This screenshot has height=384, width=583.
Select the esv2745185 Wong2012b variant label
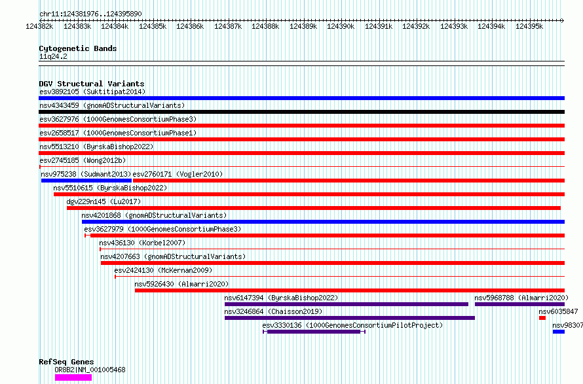tap(83, 160)
